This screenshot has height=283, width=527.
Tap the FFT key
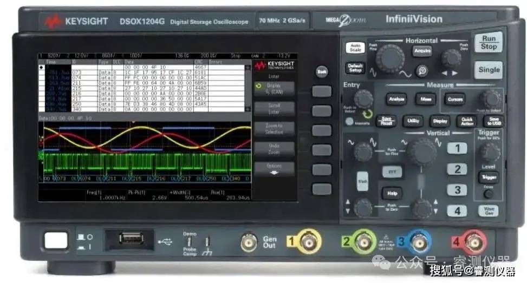click(x=392, y=172)
